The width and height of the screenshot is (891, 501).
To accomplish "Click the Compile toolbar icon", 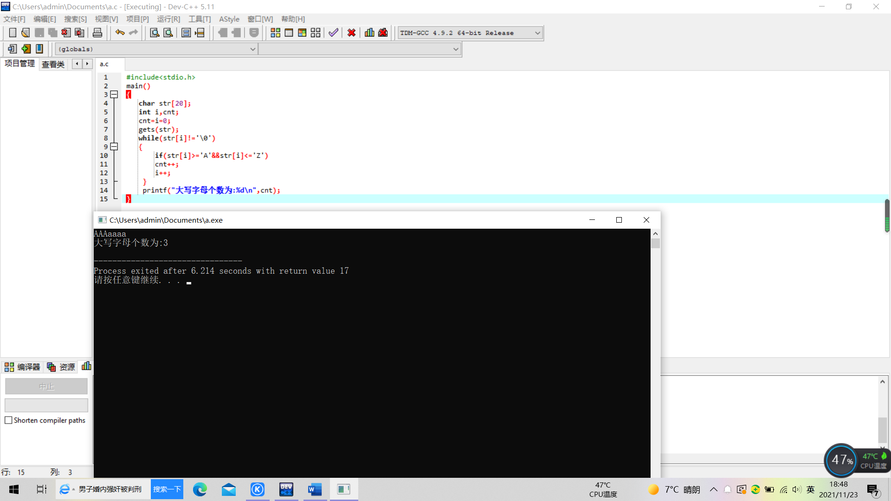I will pos(275,32).
